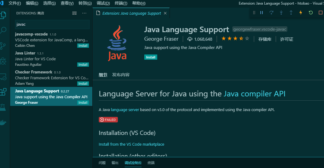This screenshot has width=324, height=168.
Task: Install the Java Linter extension
Action: pos(83,65)
